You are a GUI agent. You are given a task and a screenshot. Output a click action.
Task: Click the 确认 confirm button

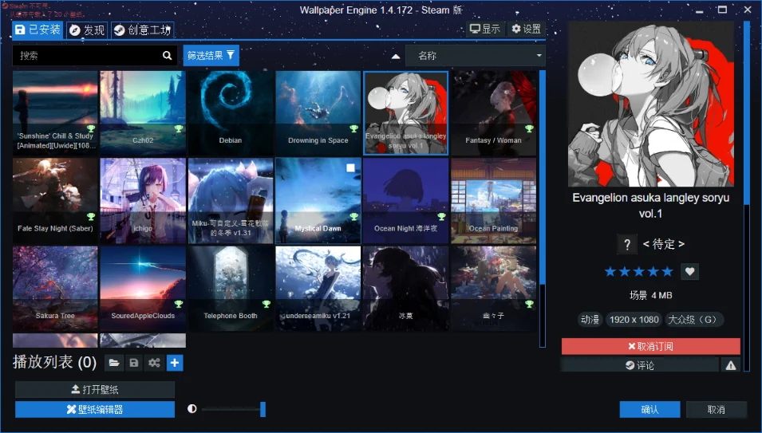coord(649,409)
